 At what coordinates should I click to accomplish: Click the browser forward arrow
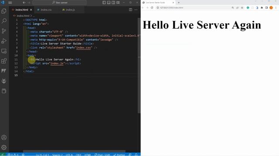point(147,8)
